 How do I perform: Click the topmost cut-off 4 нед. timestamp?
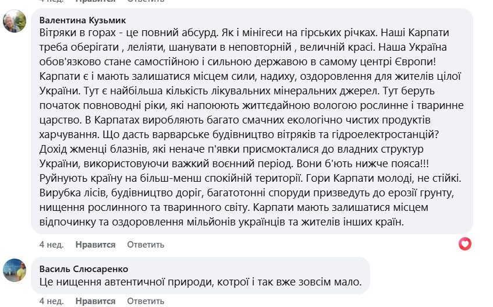pyautogui.click(x=51, y=2)
